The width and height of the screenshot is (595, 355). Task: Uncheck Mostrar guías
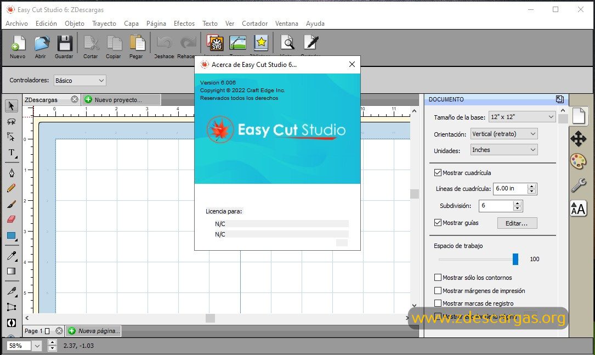438,223
